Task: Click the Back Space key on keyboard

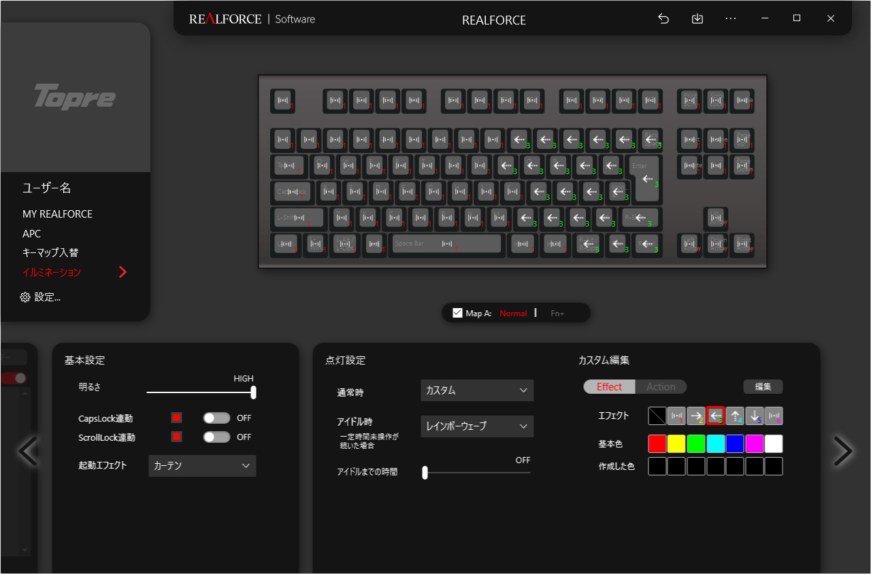Action: pyautogui.click(x=651, y=139)
